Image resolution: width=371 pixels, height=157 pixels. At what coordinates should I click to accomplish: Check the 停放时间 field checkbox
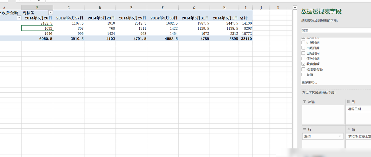303,58
